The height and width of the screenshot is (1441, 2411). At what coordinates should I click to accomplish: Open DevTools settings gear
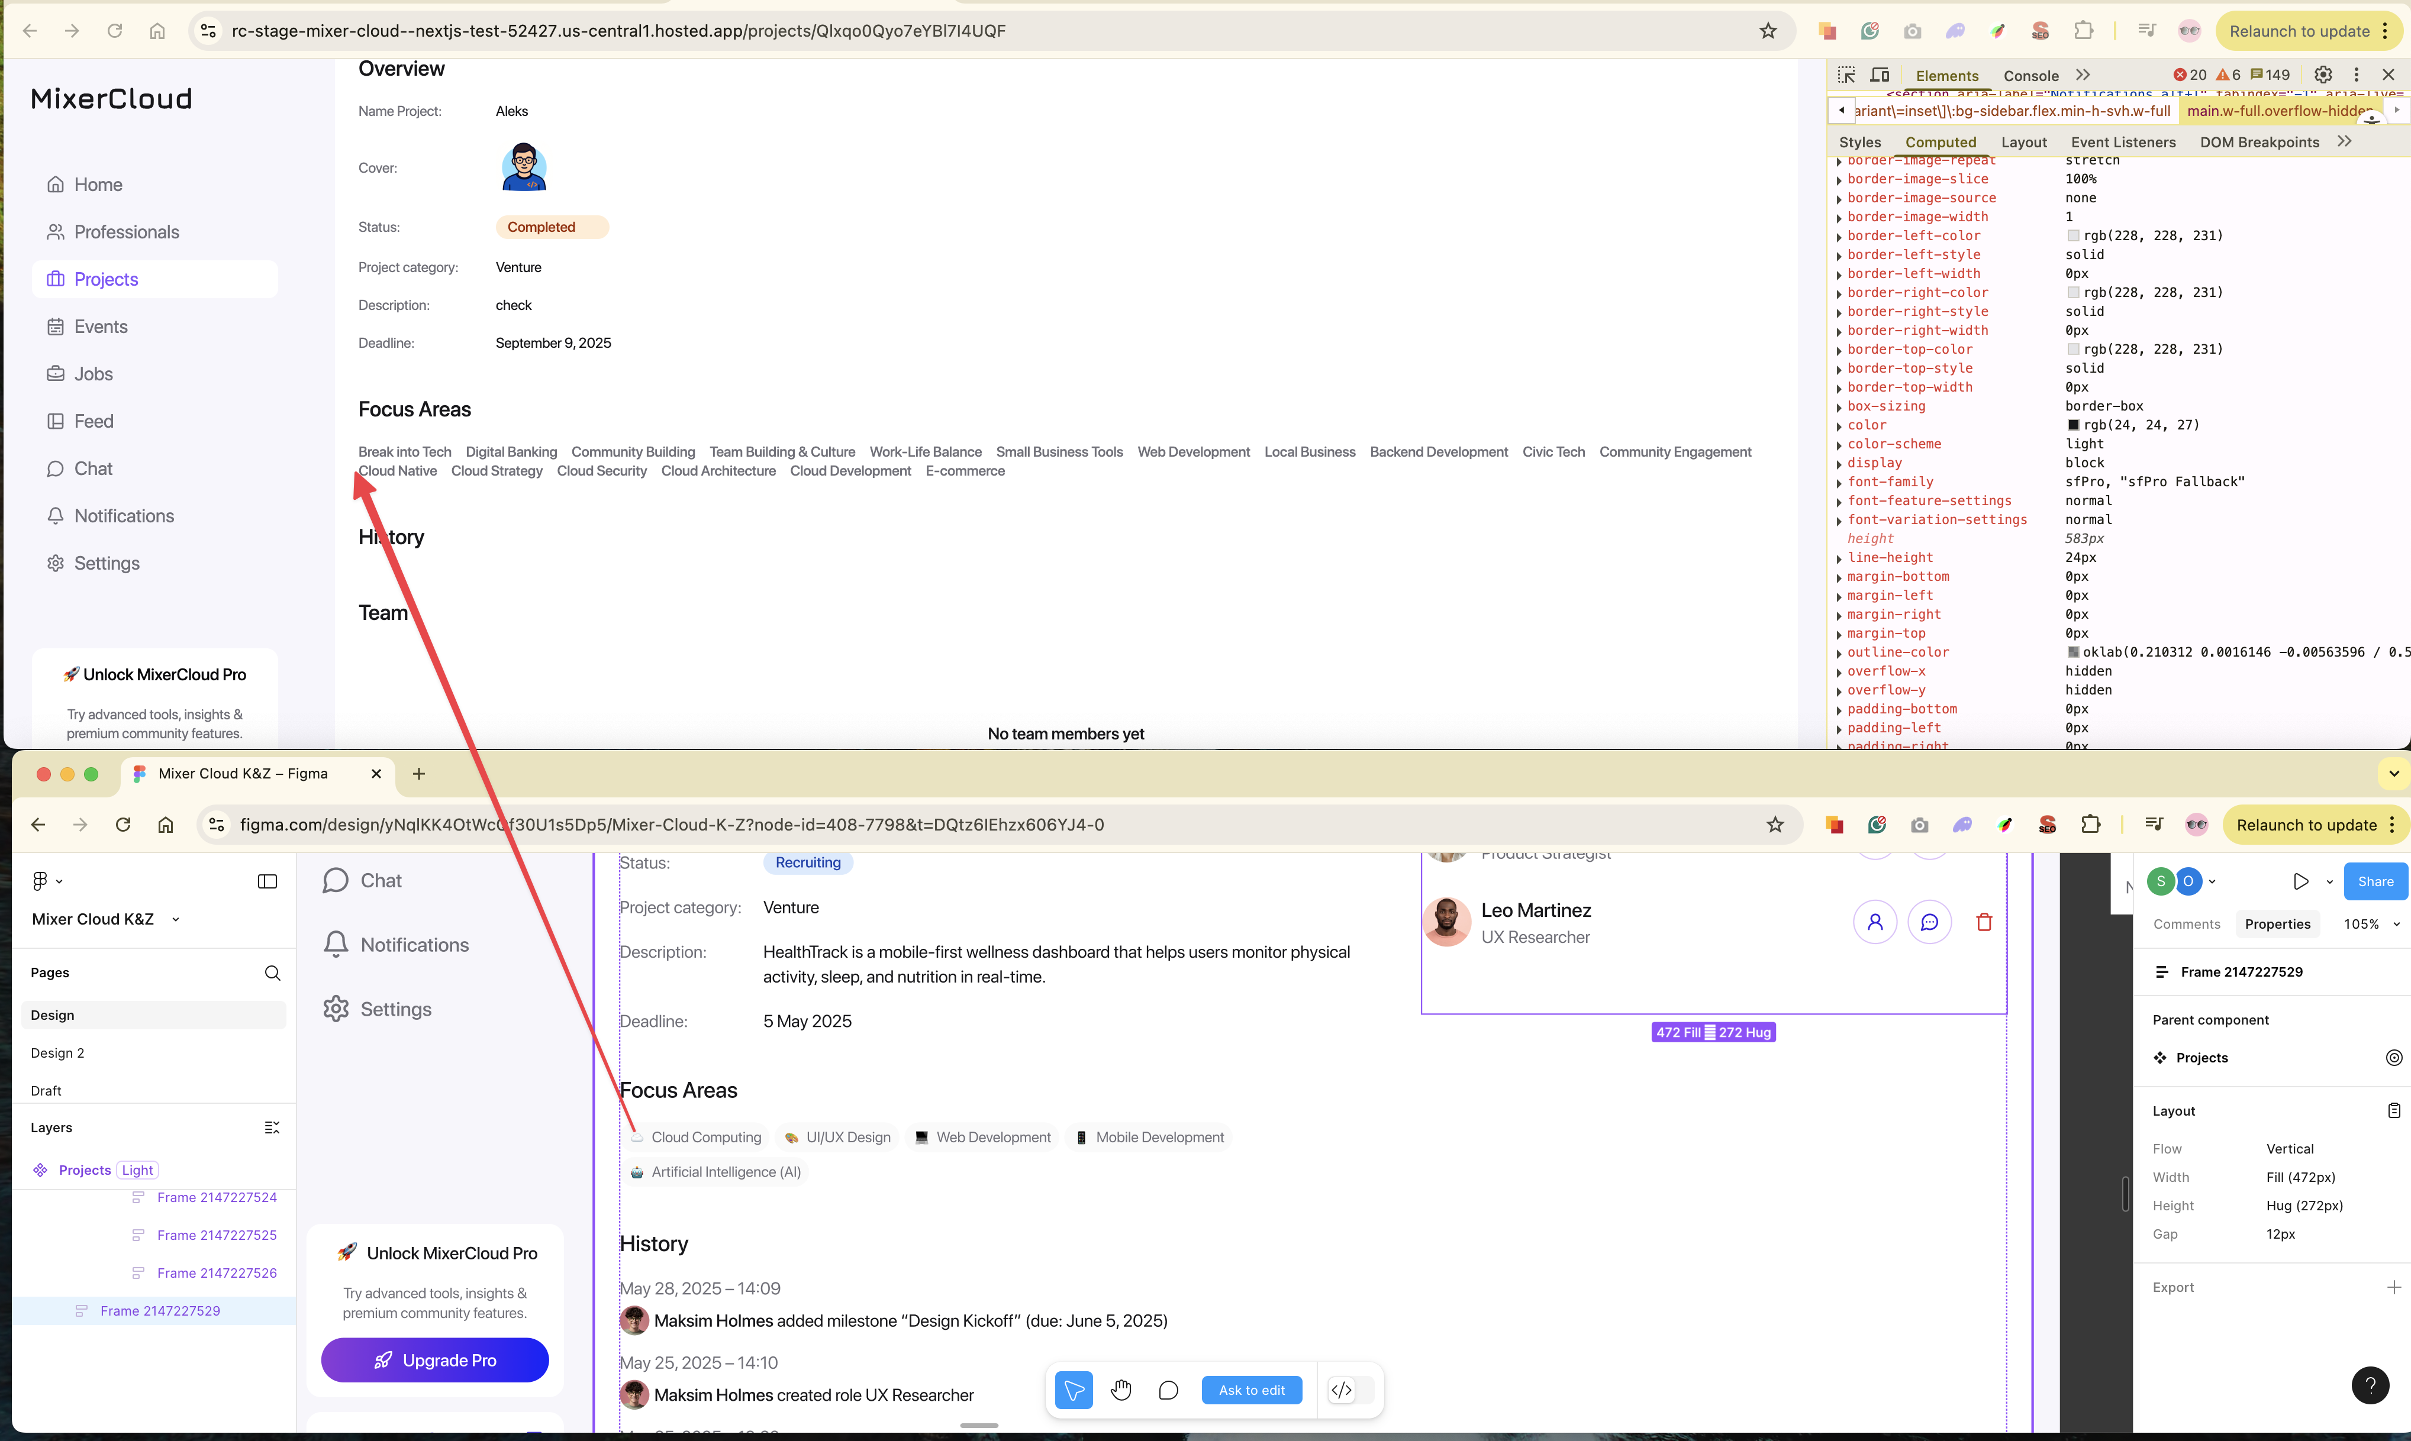pos(2323,75)
